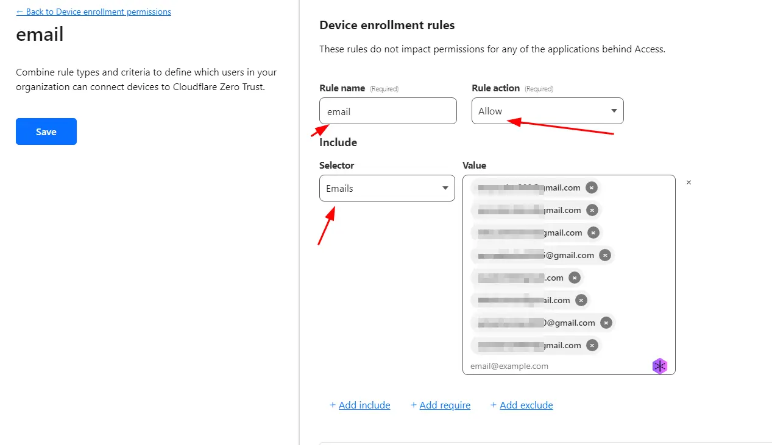Open the Emails selector dropdown

tap(387, 188)
